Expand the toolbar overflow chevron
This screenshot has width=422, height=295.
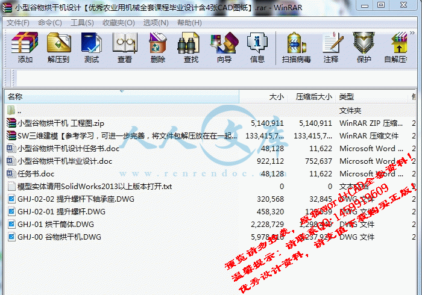[x=412, y=33]
